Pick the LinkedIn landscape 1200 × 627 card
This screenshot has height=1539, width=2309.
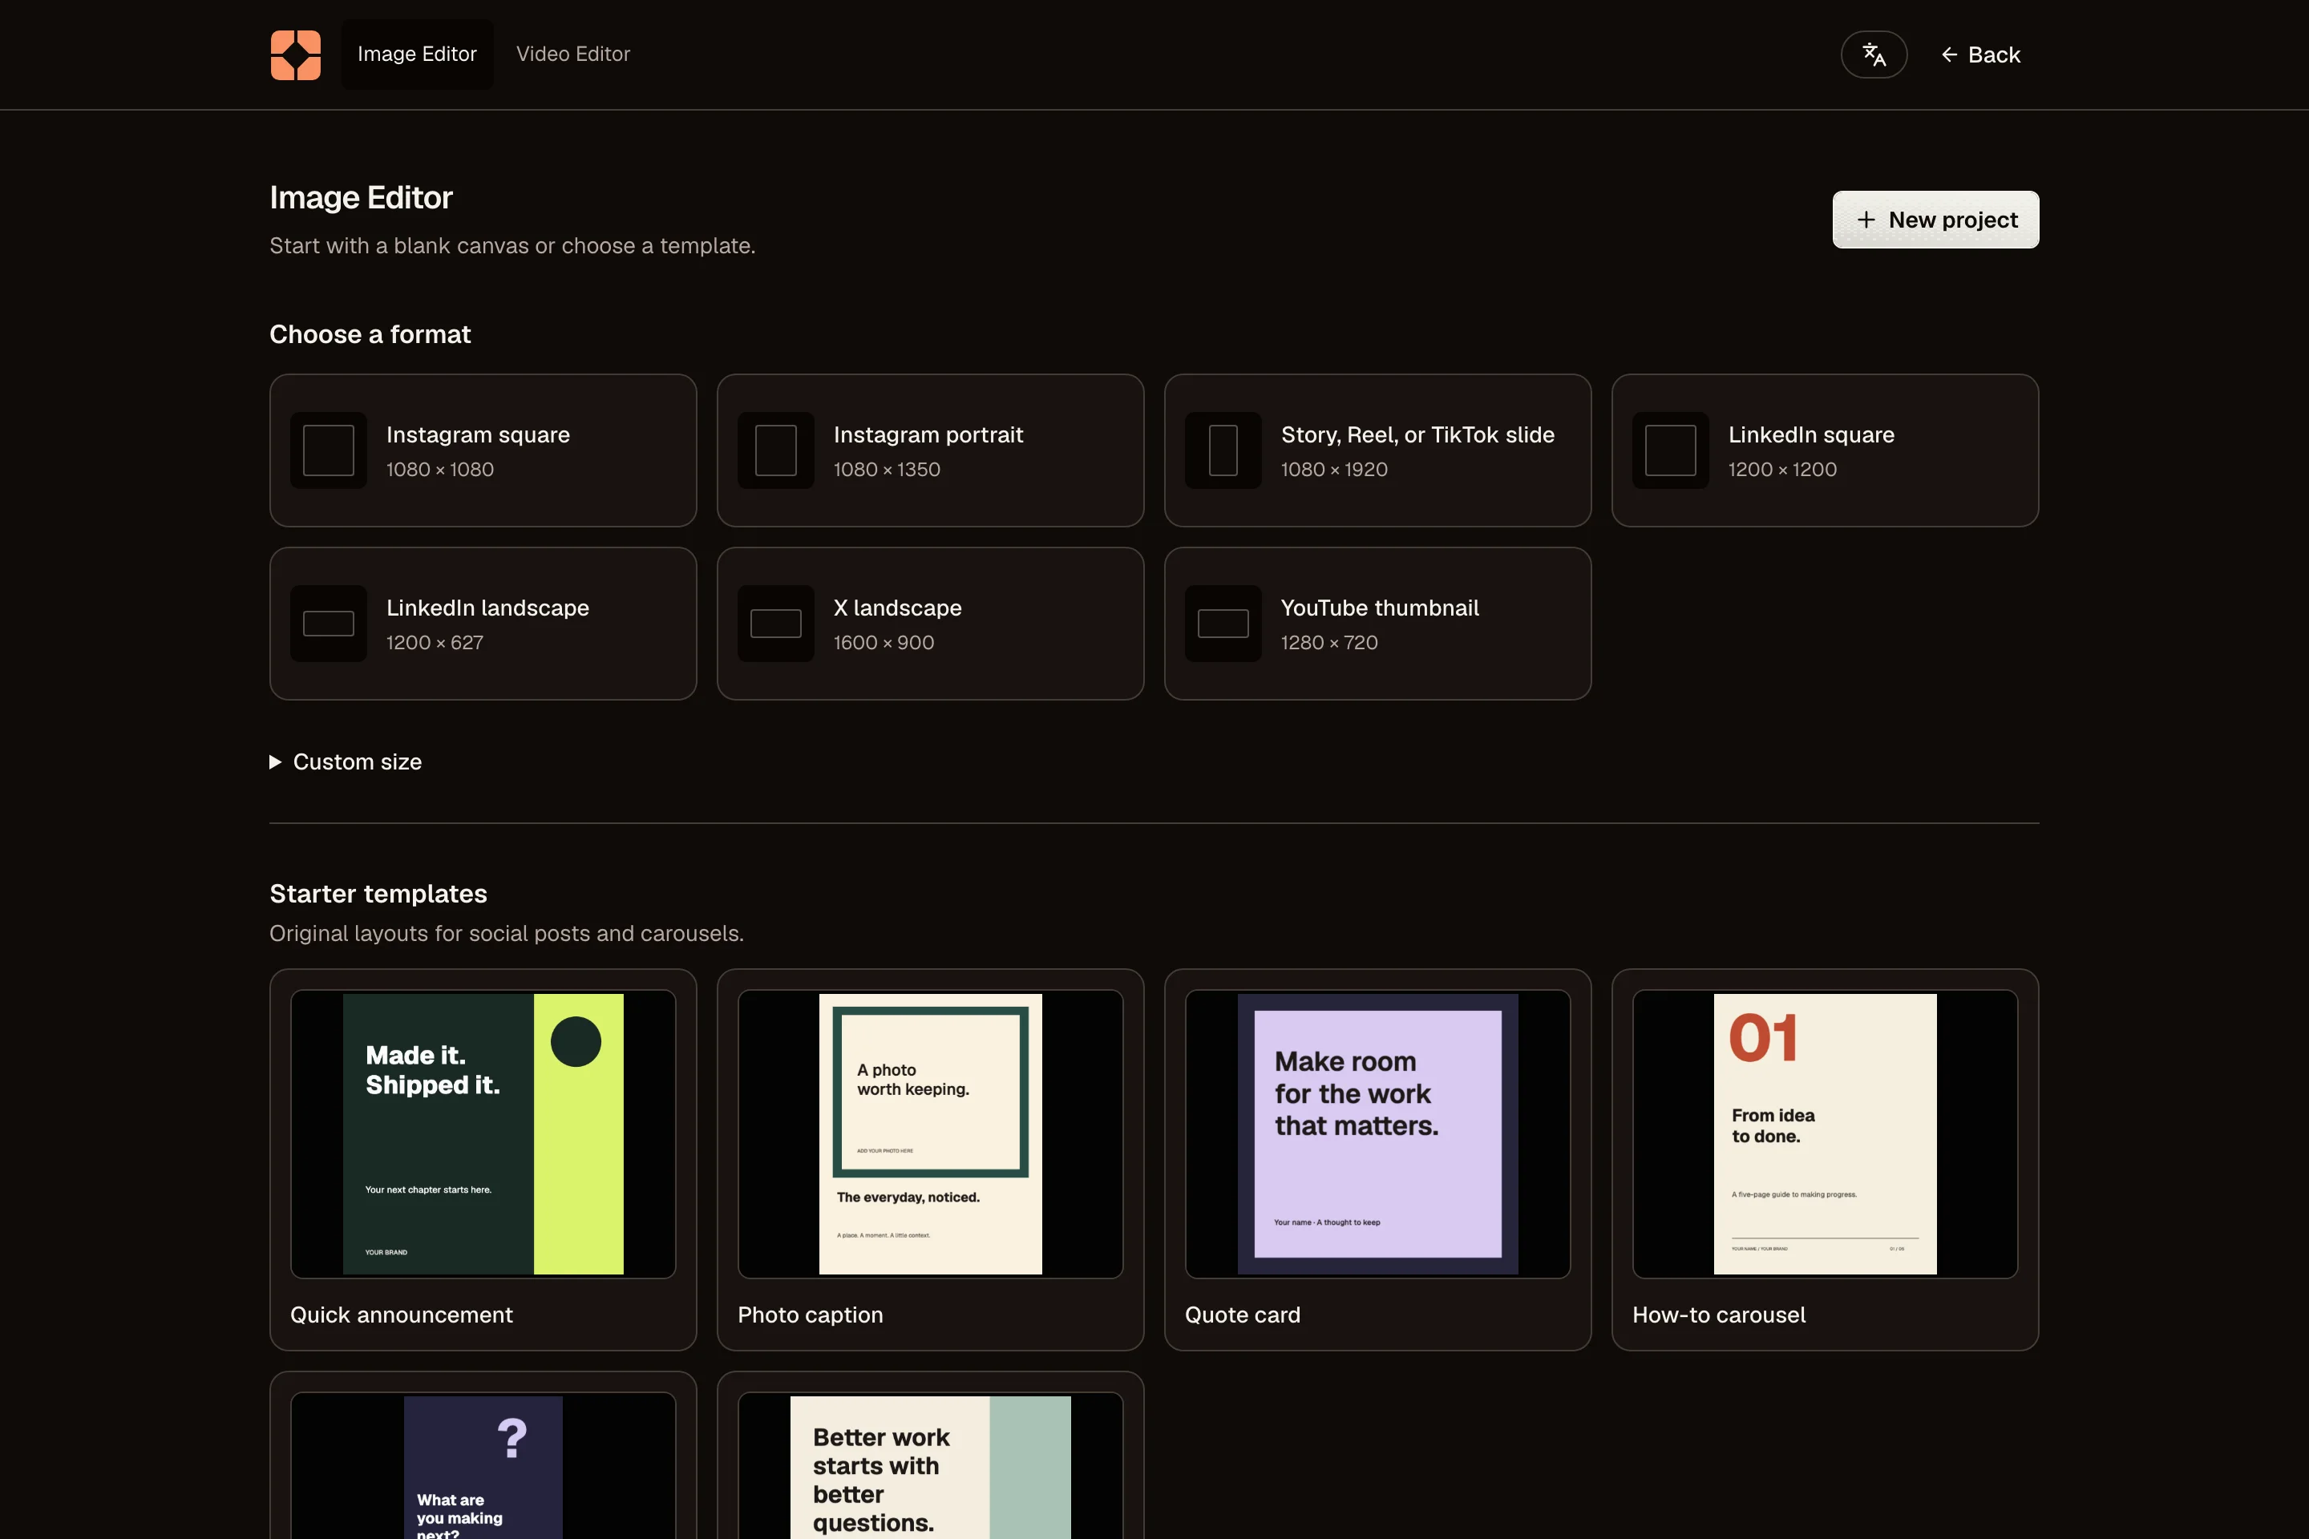coord(483,624)
